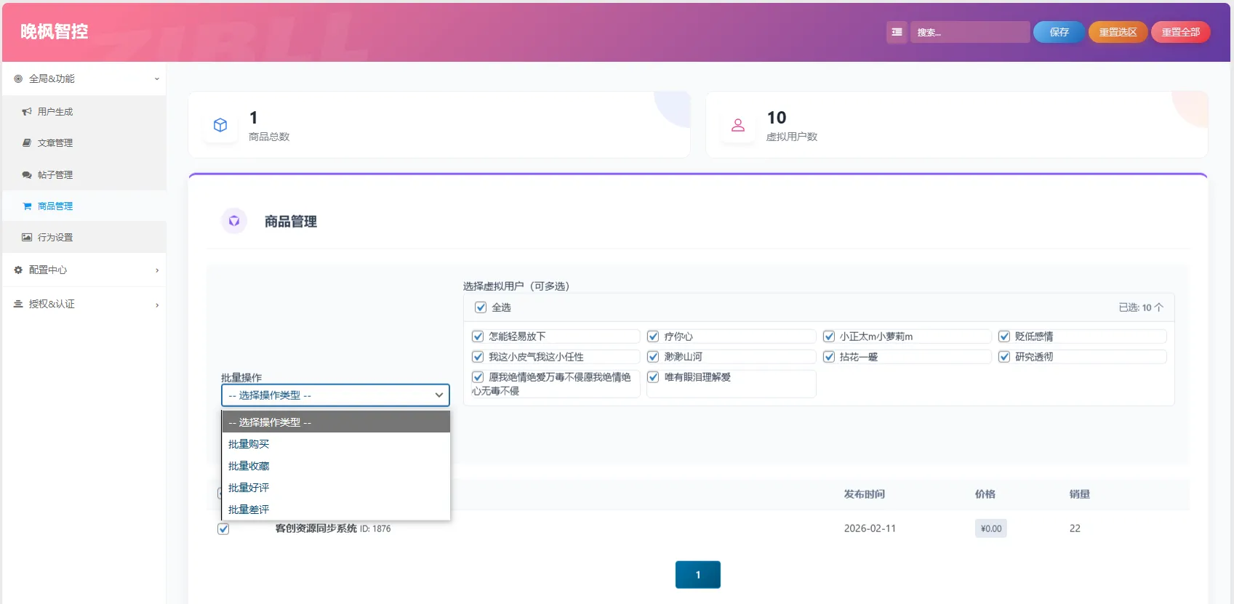
Task: Uncheck the user 唯有眼泪理解爱
Action: [x=653, y=377]
